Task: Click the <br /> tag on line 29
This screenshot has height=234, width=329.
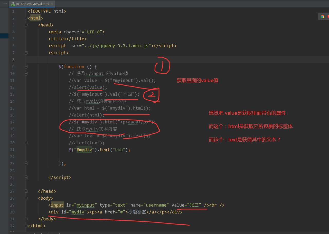Action: click(217, 205)
